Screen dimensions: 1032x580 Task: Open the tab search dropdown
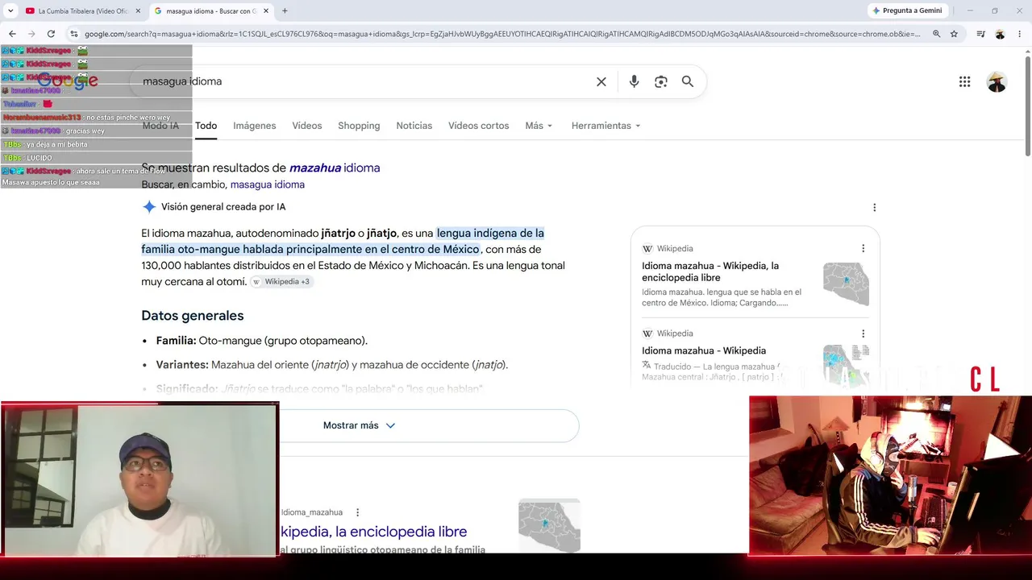point(10,11)
